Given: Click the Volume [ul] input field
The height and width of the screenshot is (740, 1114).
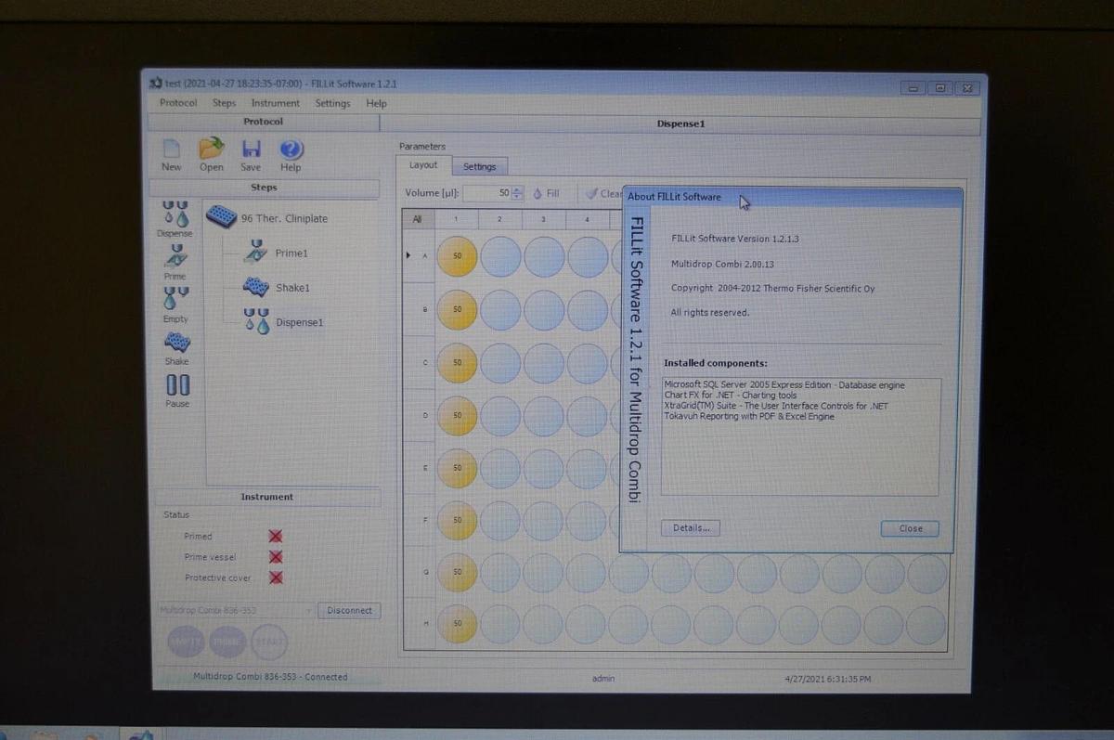Looking at the screenshot, I should point(486,193).
